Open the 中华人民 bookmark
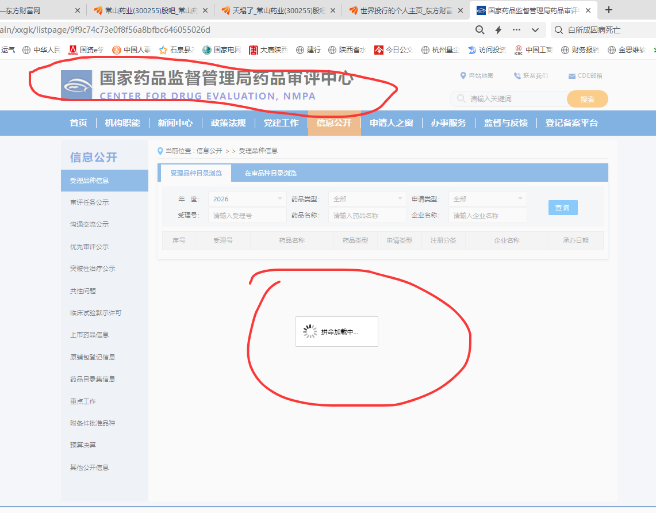656x513 pixels. tap(41, 50)
